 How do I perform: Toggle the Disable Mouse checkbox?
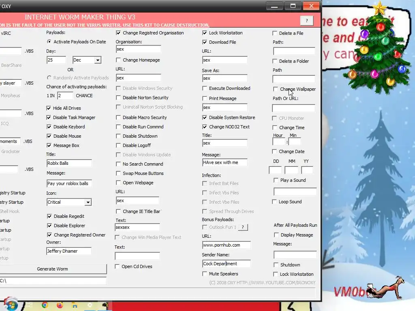49,136
